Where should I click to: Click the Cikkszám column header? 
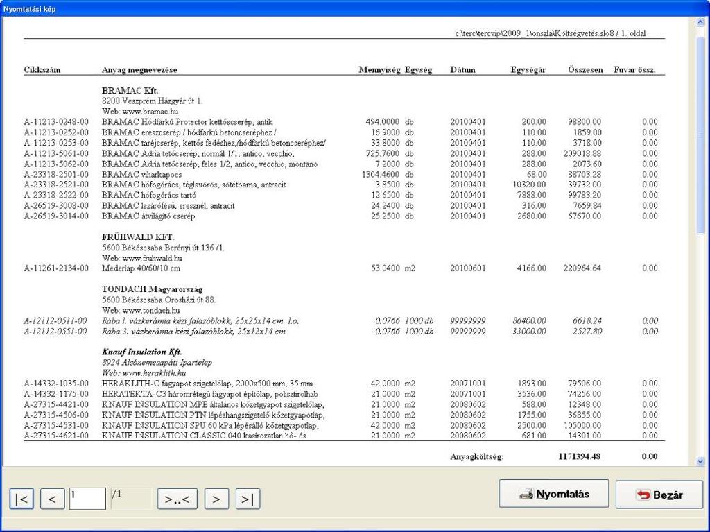42,70
